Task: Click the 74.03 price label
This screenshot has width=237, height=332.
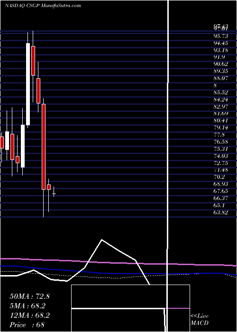Action: tap(221, 156)
